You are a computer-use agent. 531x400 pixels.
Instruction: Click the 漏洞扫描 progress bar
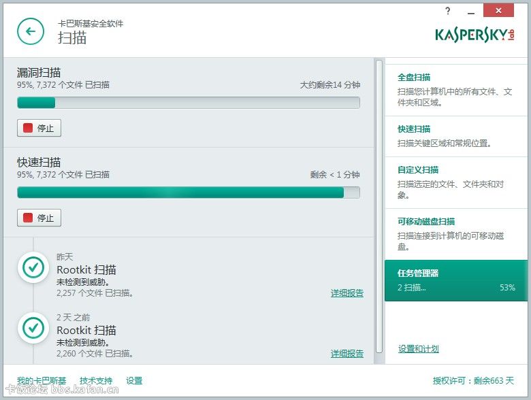tap(189, 103)
